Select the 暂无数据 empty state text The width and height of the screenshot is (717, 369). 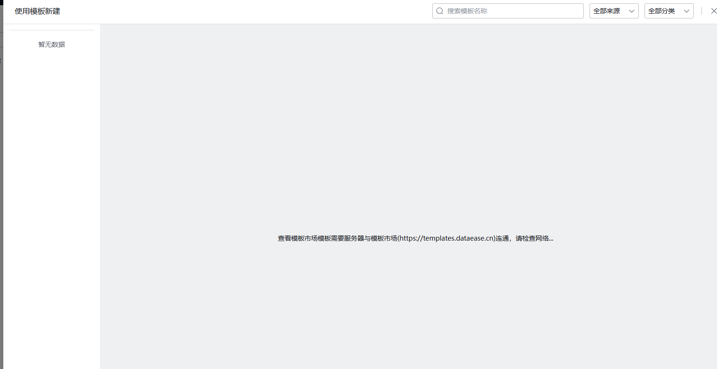pos(51,44)
